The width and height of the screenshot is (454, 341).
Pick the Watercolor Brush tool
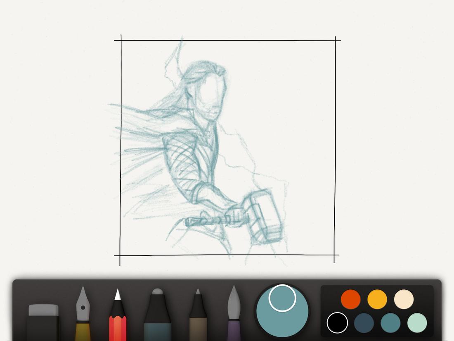234,312
